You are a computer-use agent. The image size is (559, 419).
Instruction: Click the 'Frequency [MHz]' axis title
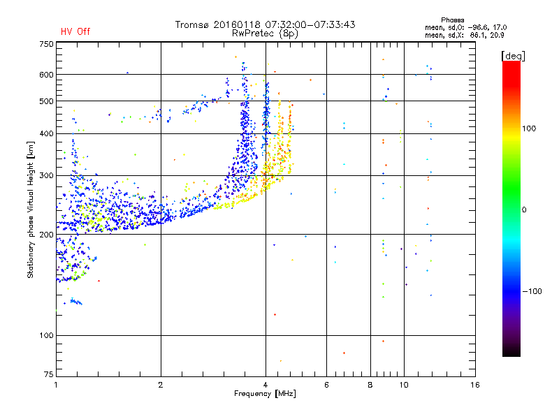pos(265,394)
